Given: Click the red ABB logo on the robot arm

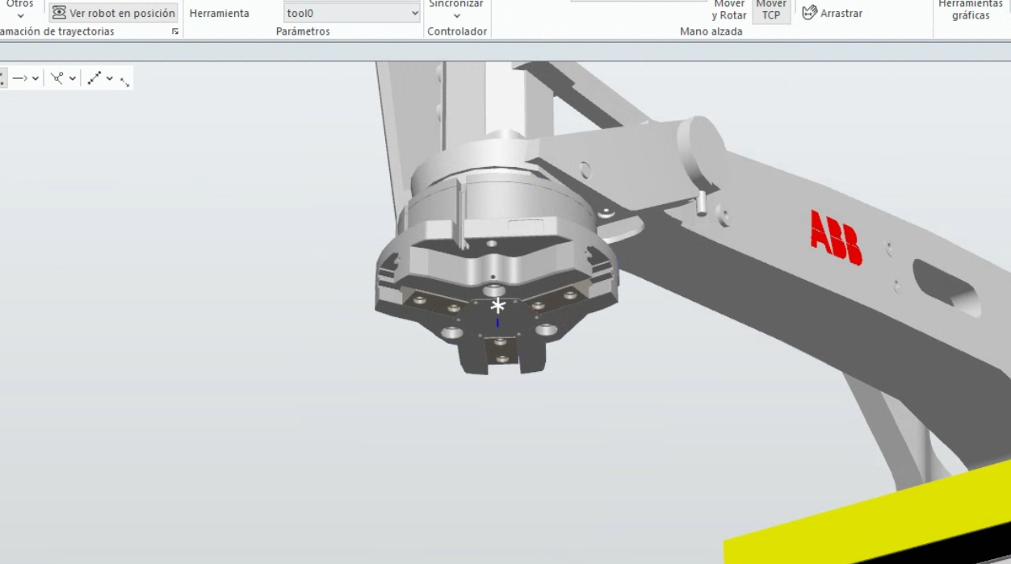Looking at the screenshot, I should [x=836, y=236].
